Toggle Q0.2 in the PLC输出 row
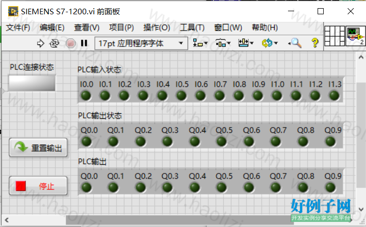This screenshot has width=366, height=227. tap(141, 187)
